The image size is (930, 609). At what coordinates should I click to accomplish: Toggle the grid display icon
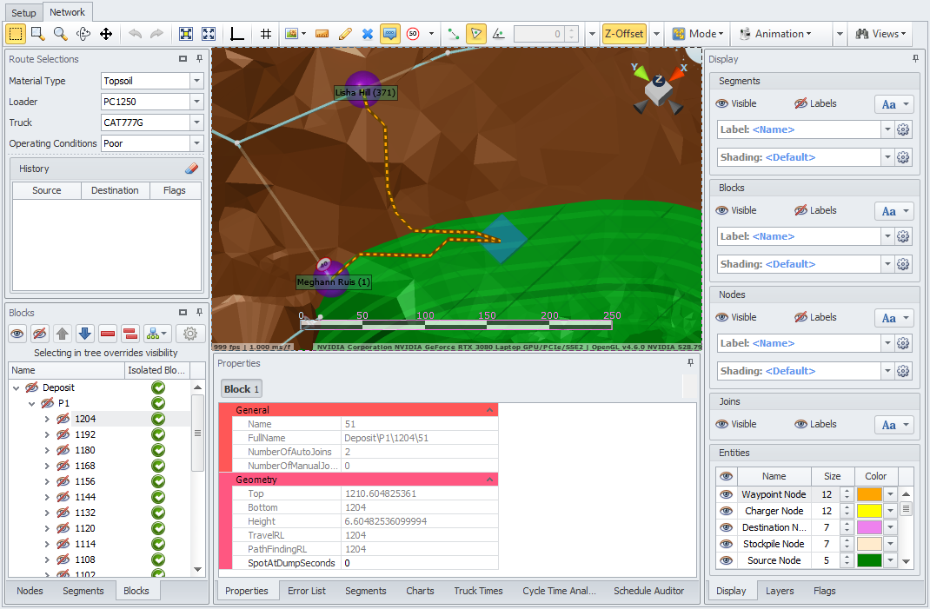click(x=266, y=34)
